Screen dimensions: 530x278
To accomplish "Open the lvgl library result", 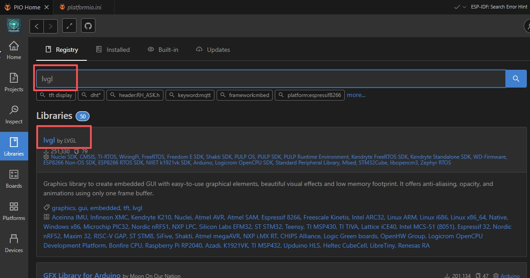I will pos(49,140).
